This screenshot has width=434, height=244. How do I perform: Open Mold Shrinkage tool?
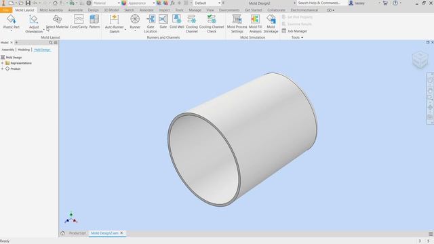(271, 24)
